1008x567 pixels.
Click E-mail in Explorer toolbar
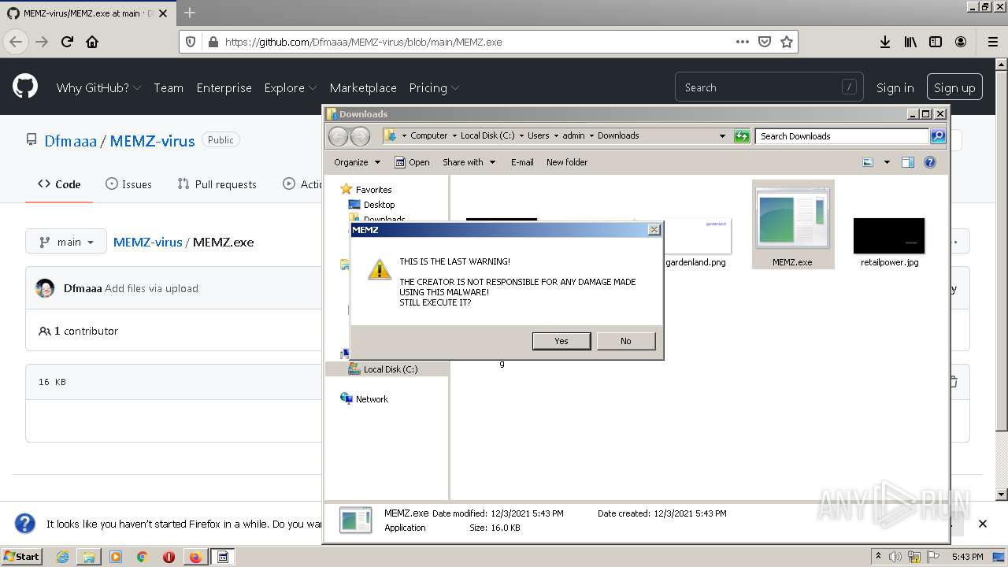[522, 162]
